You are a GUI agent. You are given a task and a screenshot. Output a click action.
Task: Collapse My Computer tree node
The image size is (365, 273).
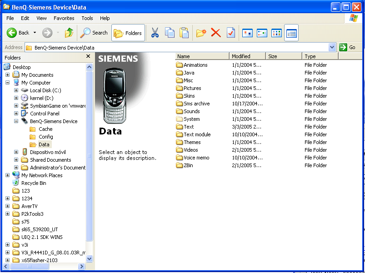7,83
